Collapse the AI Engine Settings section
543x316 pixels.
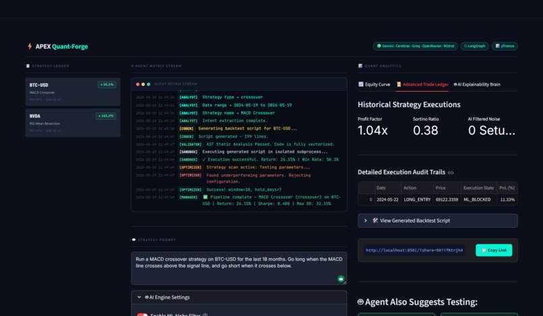click(x=239, y=297)
